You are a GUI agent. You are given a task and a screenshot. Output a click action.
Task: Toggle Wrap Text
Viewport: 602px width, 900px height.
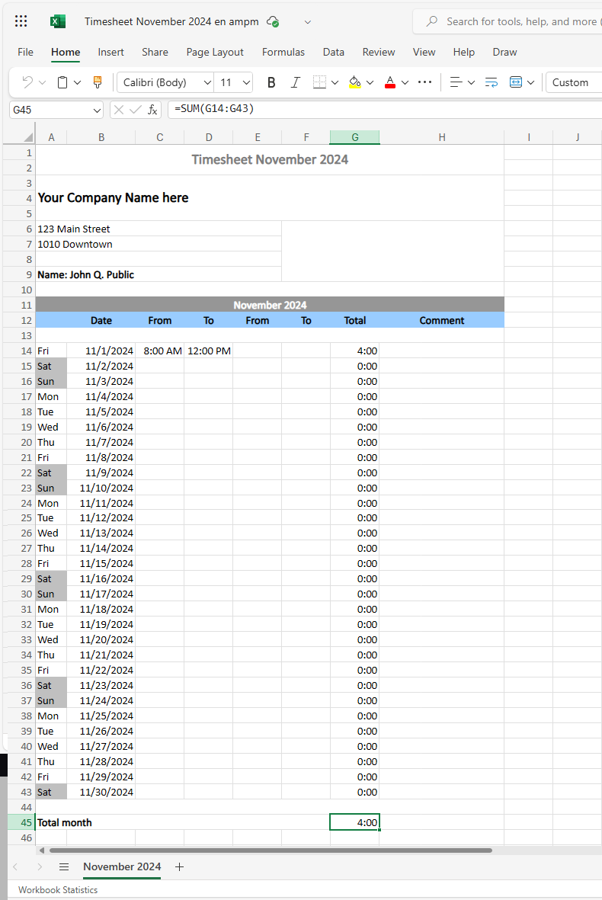click(492, 82)
